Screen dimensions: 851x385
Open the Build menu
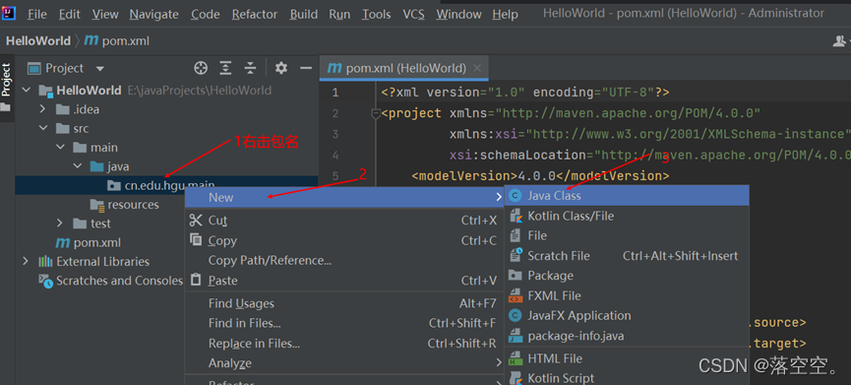304,14
